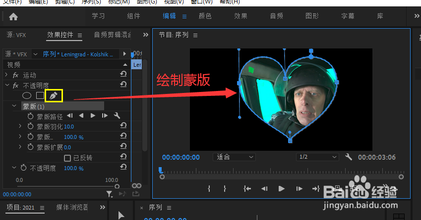Toggle stopwatch for 蒙版 100.0 % row
The height and width of the screenshot is (220, 421).
point(30,137)
